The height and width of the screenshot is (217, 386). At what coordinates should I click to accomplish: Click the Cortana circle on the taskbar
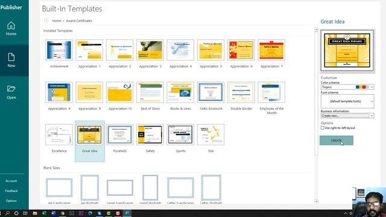[16, 213]
